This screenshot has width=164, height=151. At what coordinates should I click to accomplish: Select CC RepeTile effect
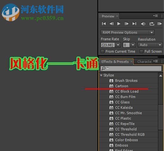point(125,124)
